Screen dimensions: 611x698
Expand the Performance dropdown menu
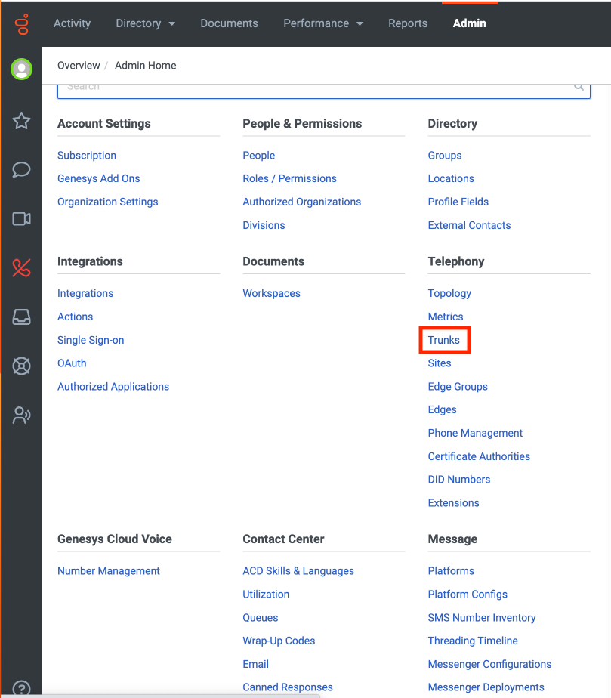point(322,23)
